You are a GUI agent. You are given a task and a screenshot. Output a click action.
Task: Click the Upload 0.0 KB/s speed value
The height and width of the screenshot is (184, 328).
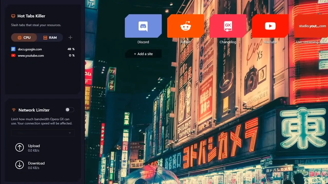(34, 151)
